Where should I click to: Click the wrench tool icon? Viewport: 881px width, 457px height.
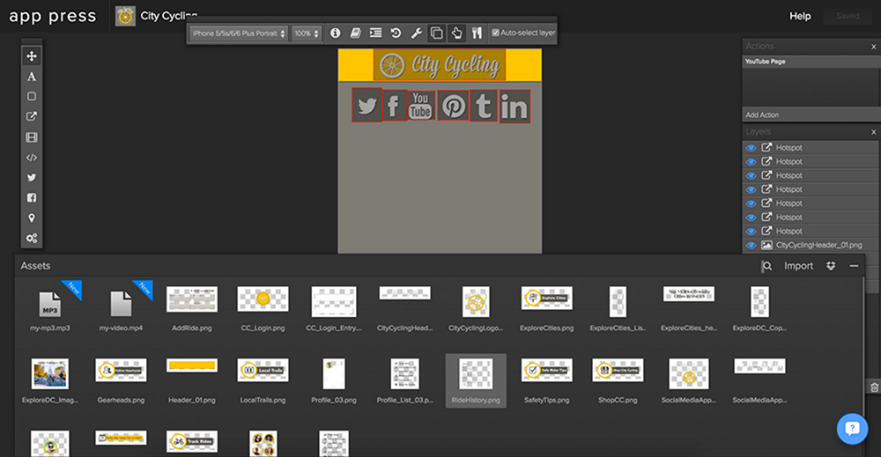click(417, 33)
